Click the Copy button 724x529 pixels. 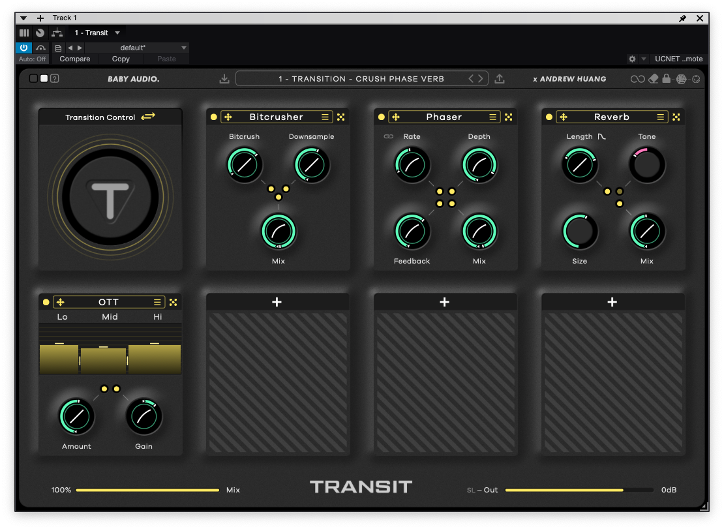tap(121, 59)
